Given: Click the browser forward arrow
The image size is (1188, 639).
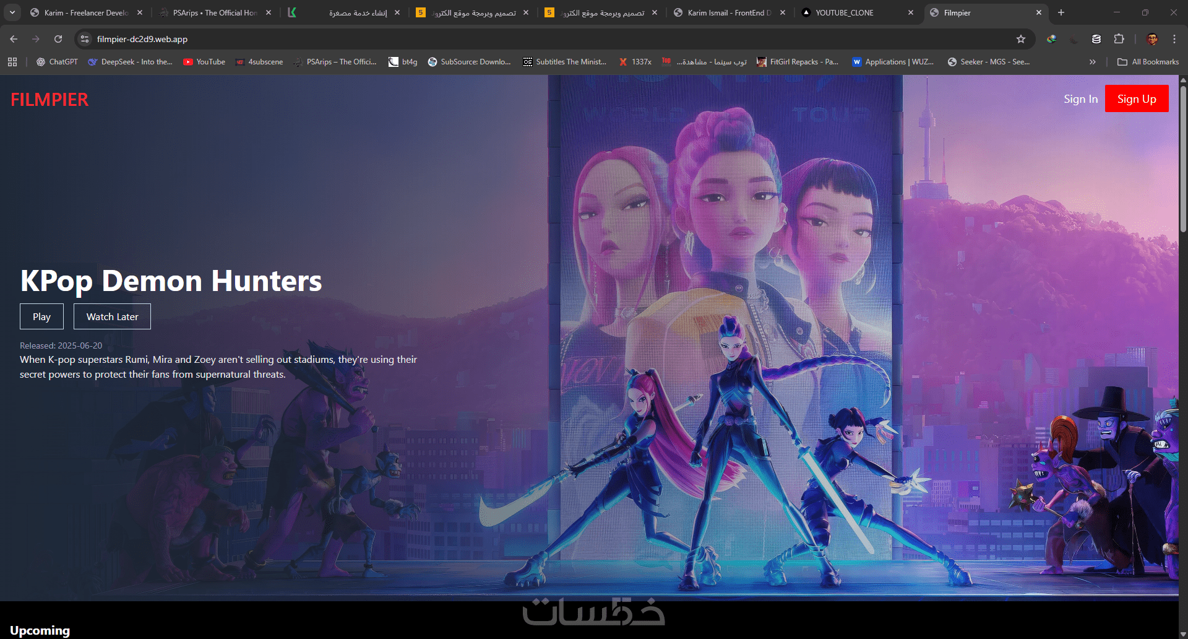Looking at the screenshot, I should (x=36, y=39).
